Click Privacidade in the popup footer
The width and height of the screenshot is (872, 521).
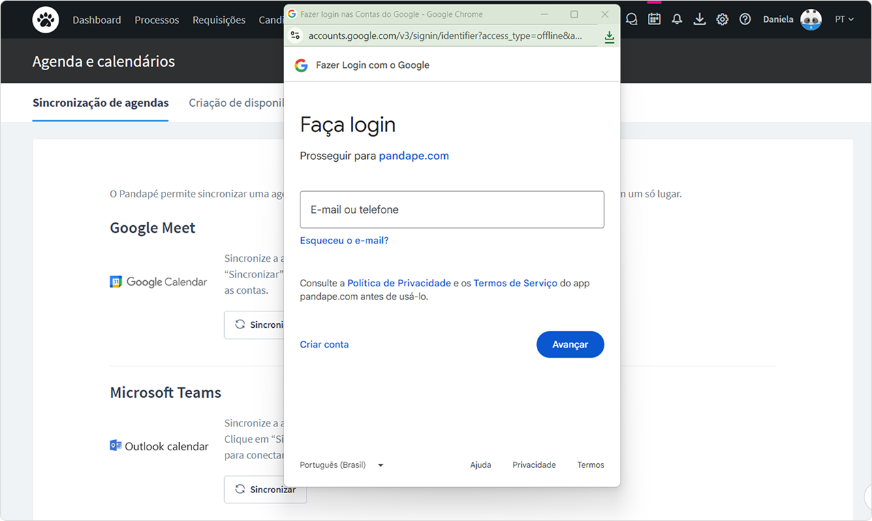coord(534,465)
